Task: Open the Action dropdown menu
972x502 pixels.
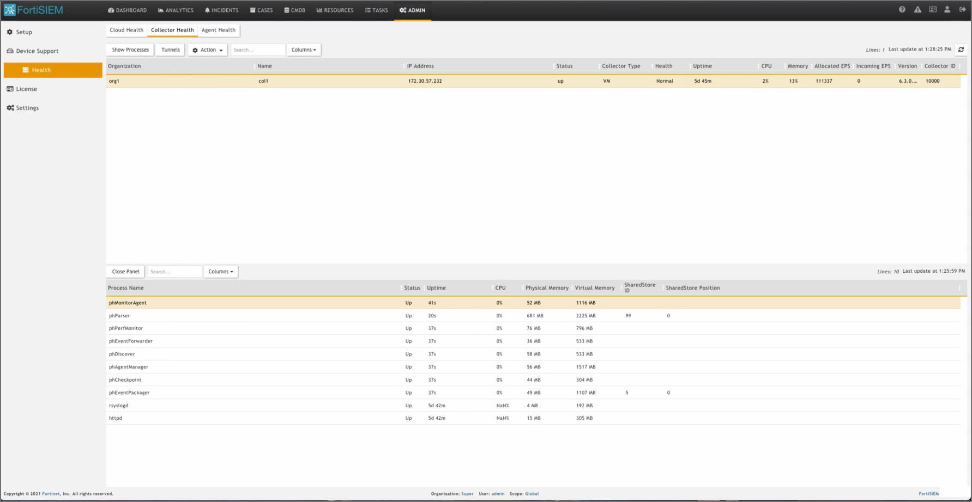Action: pos(207,50)
